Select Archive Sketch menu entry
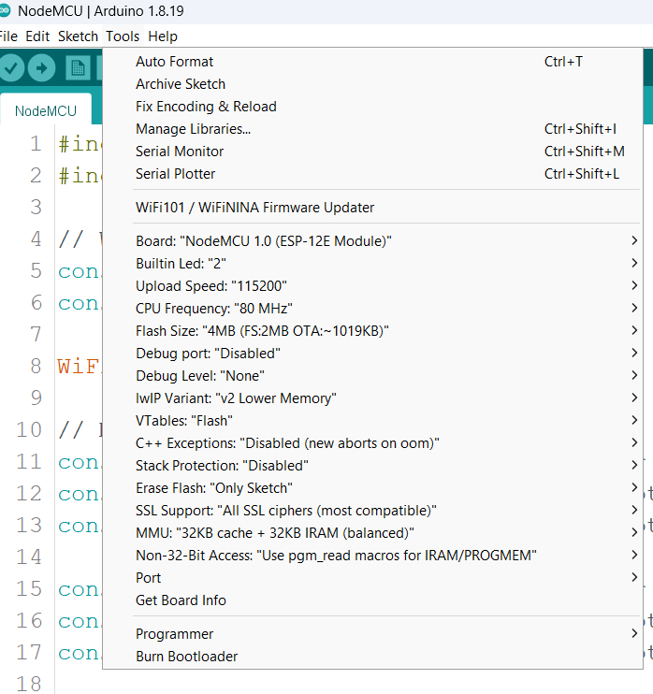 [372, 84]
